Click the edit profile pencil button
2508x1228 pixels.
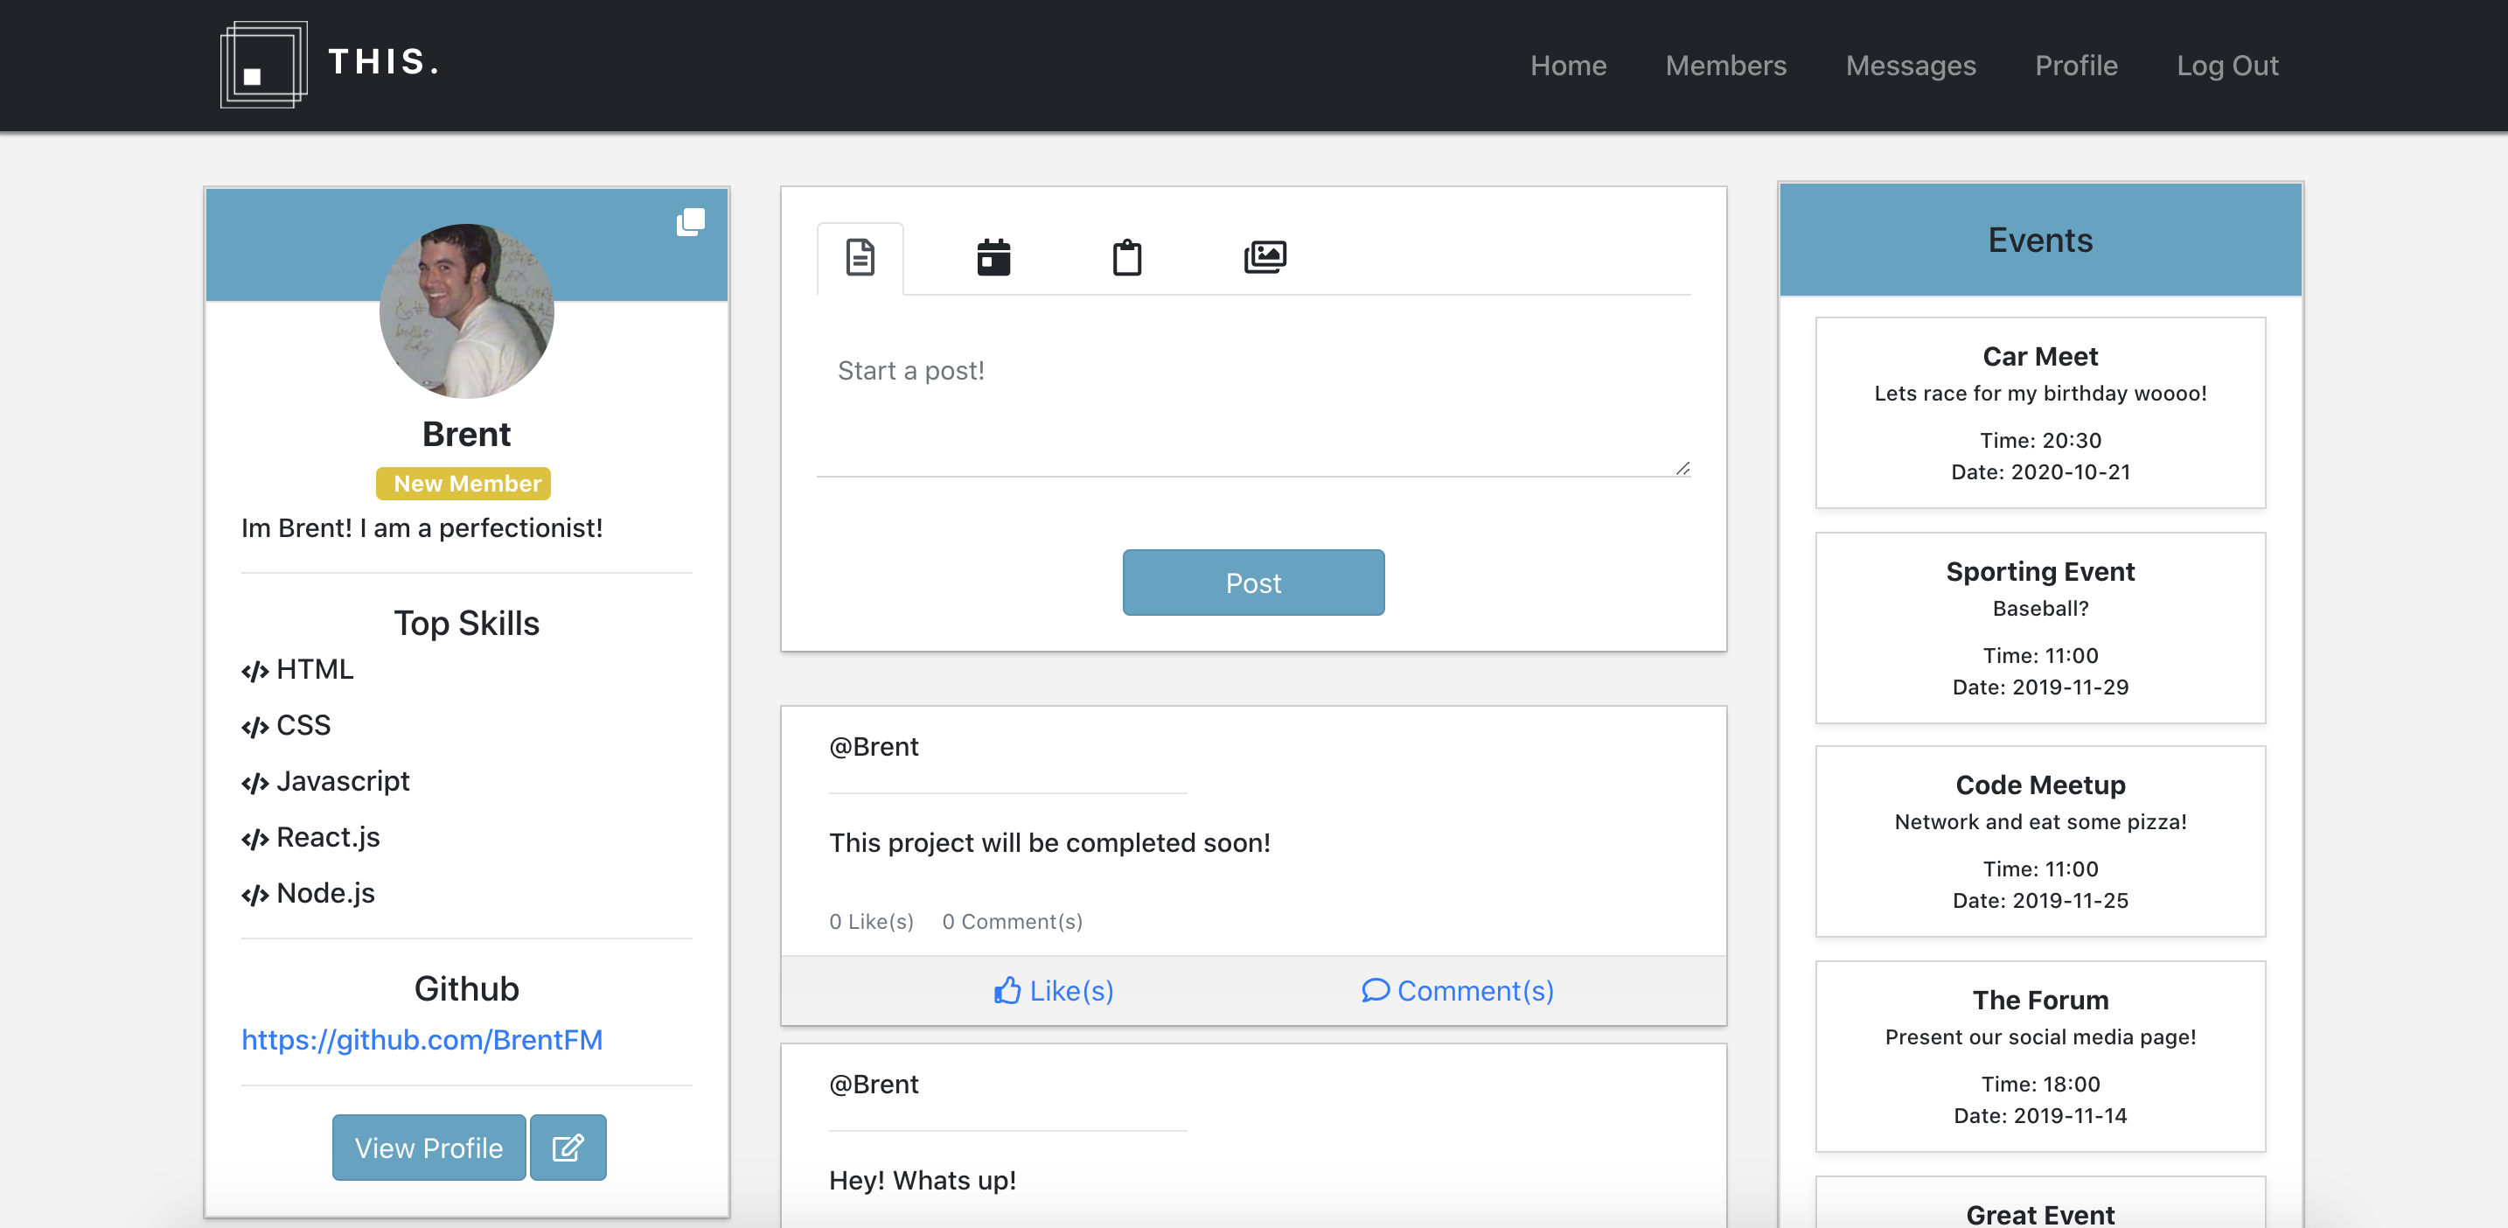(568, 1148)
